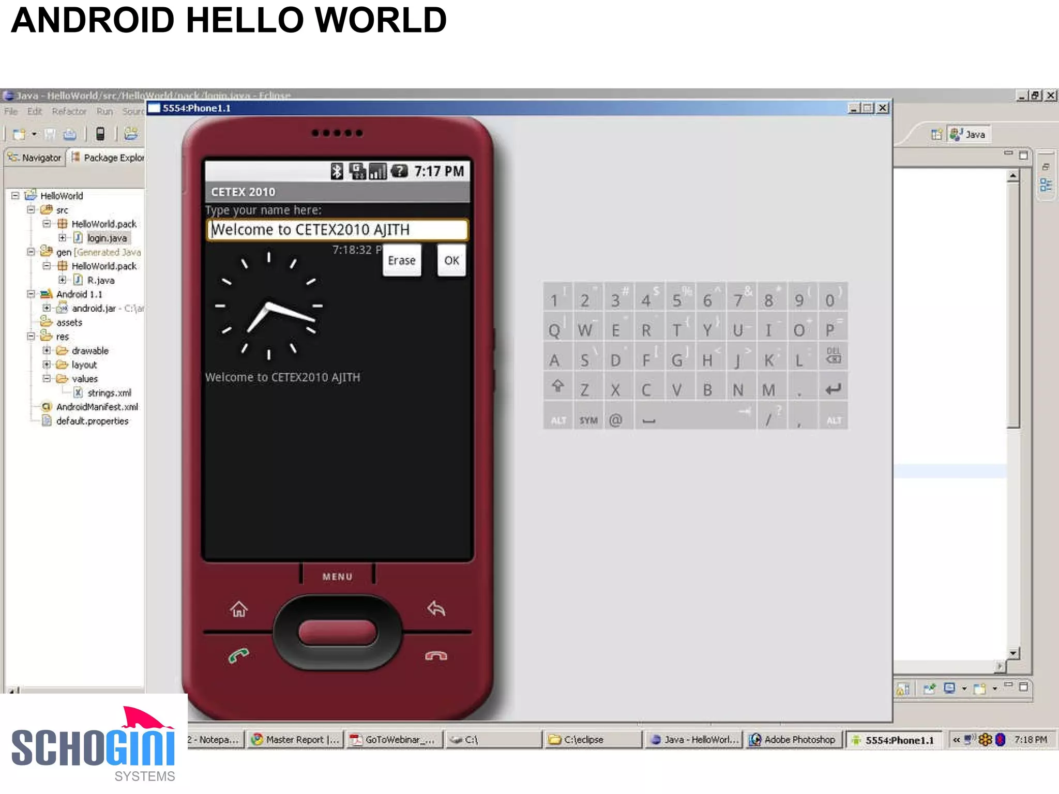This screenshot has height=794, width=1059.
Task: Click the phone Home button icon
Action: pyautogui.click(x=239, y=609)
